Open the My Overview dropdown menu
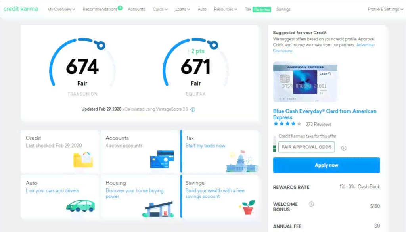The image size is (406, 232). tap(61, 10)
